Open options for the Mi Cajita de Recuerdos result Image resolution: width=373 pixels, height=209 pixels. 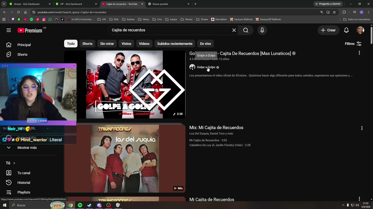coord(359,199)
